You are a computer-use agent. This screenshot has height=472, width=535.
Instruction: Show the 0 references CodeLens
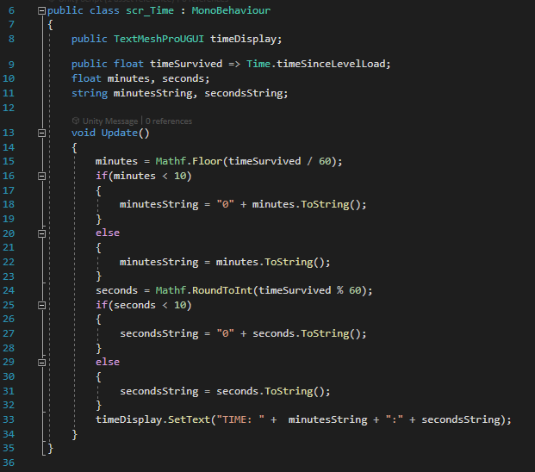tap(169, 121)
